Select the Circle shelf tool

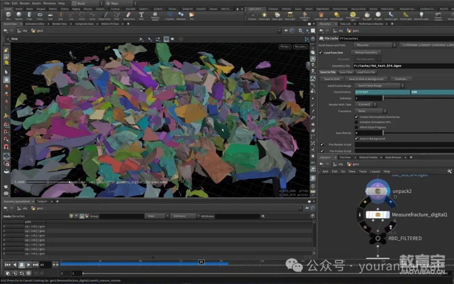(x=82, y=16)
